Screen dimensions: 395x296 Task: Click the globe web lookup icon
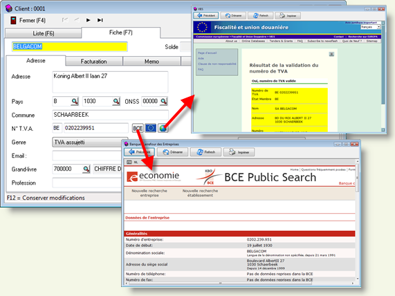[x=163, y=128]
